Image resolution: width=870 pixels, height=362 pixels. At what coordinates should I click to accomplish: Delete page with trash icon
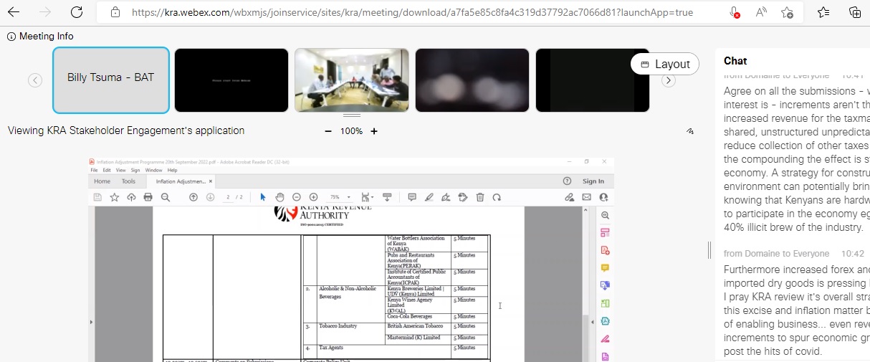[480, 197]
